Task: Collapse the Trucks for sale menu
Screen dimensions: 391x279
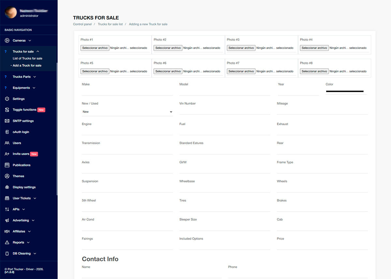Action: point(26,51)
